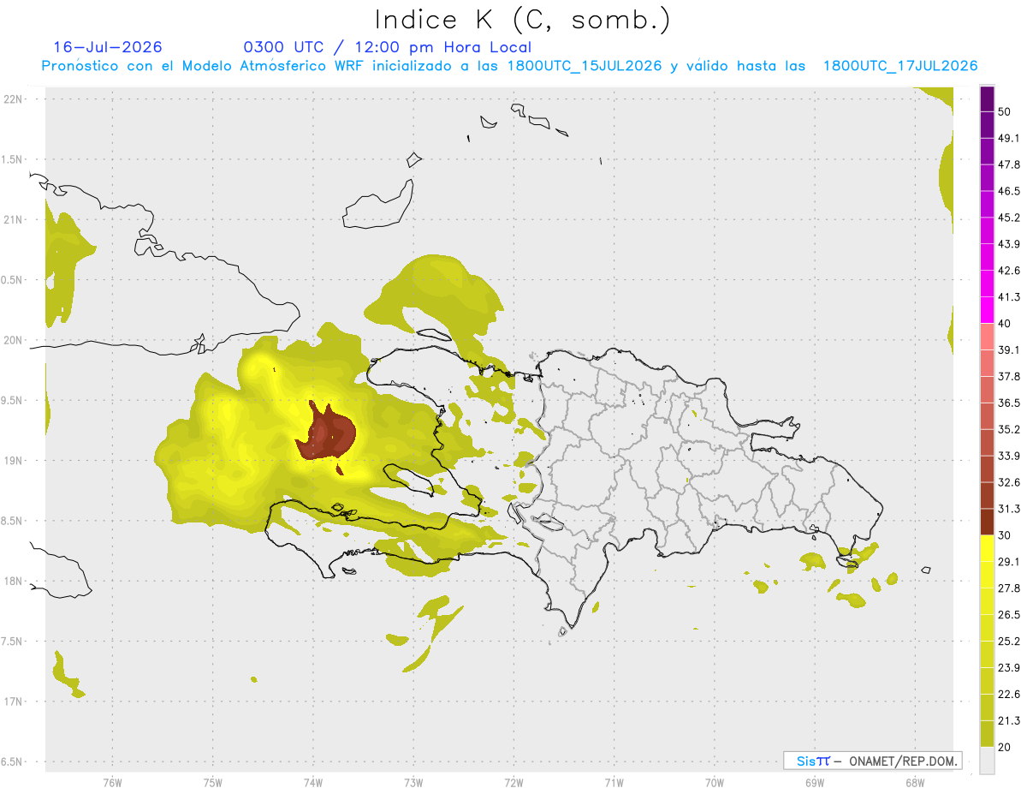Pick the salmon colorbar segment between 39.1 and 40
The height and width of the screenshot is (794, 1027).
[x=988, y=337]
